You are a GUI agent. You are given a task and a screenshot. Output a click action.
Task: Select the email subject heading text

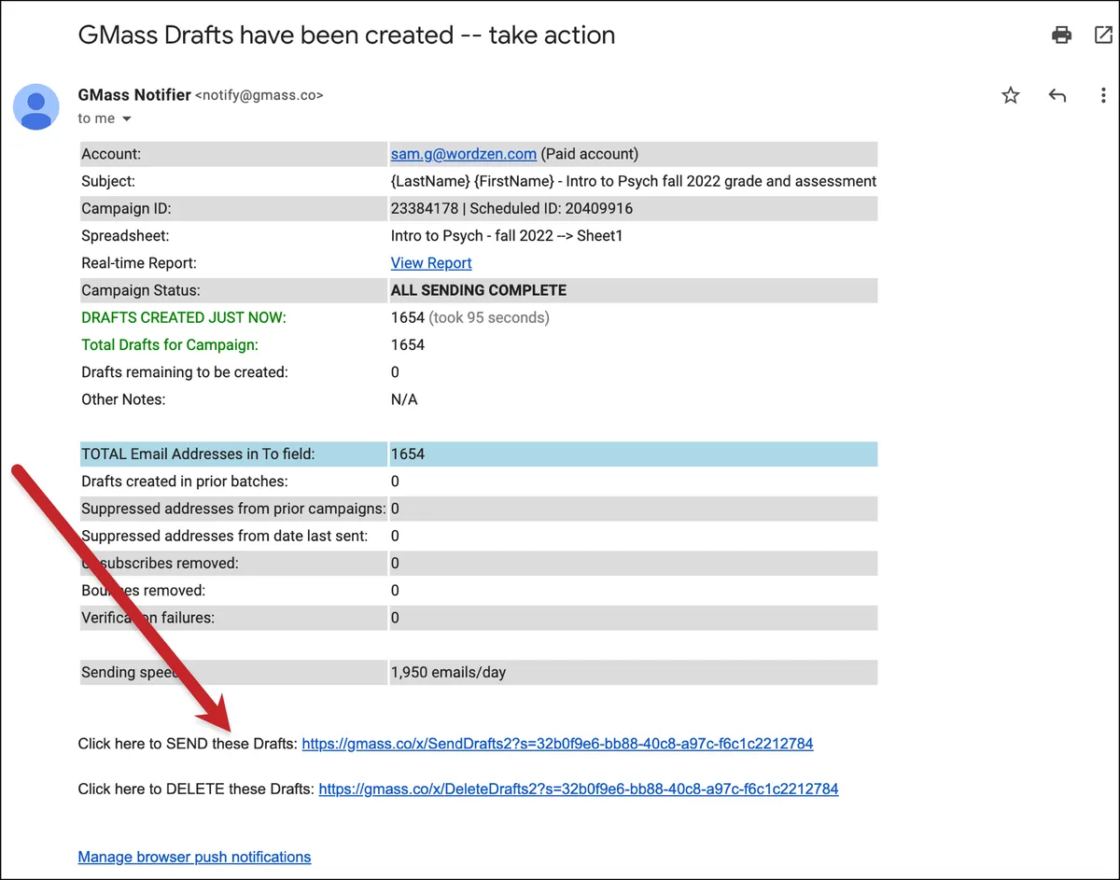(x=346, y=35)
